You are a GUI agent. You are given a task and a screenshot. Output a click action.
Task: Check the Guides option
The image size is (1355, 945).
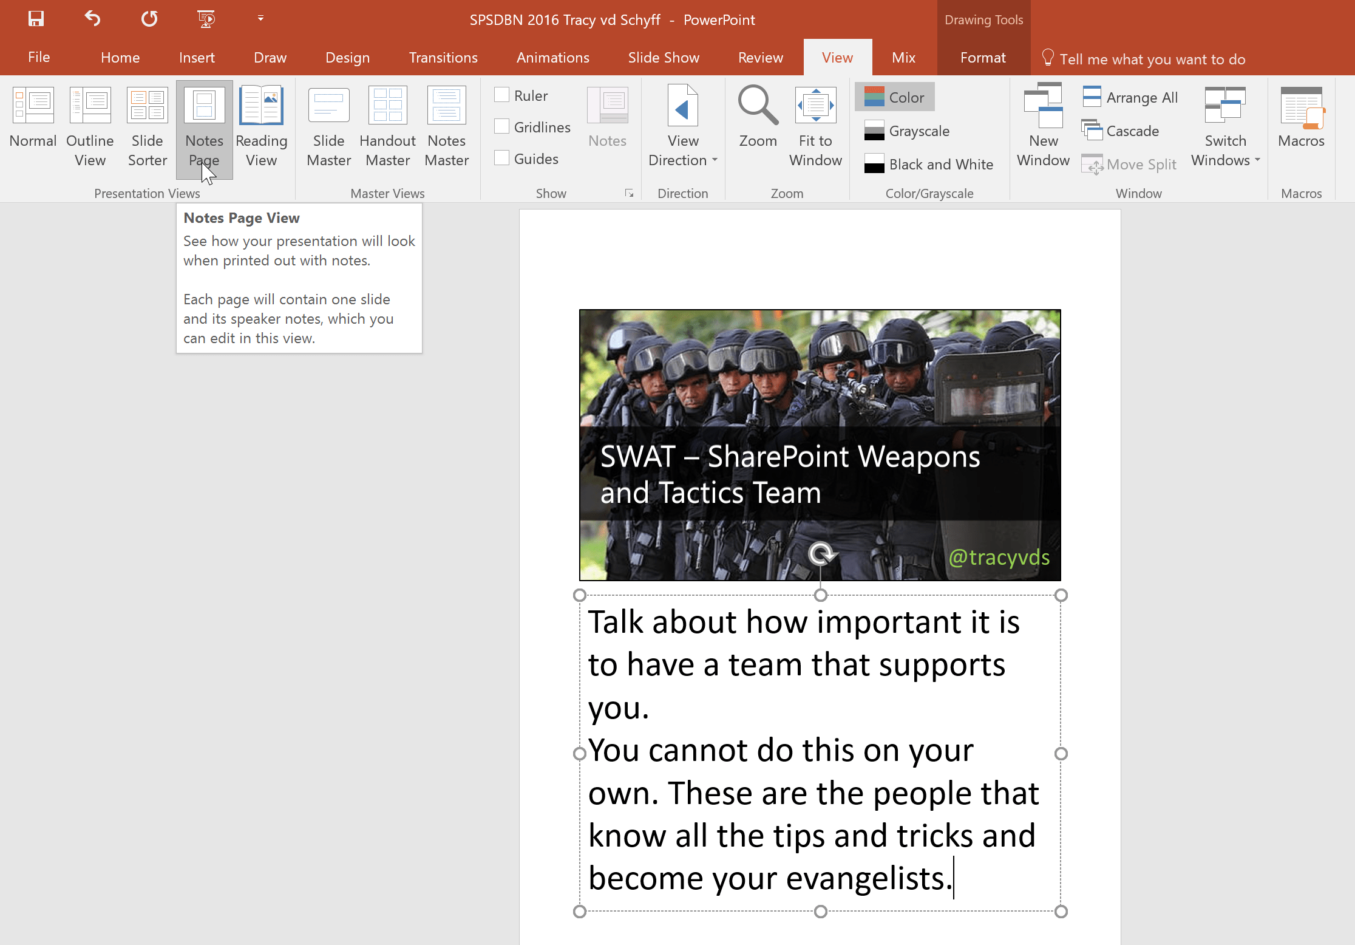pyautogui.click(x=501, y=158)
